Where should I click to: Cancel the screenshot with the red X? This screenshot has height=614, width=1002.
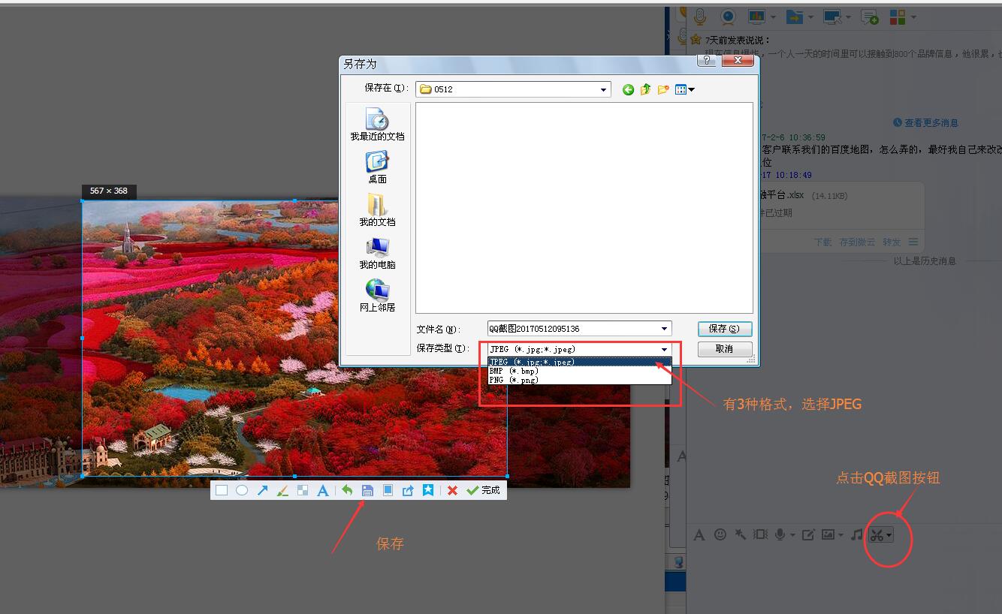click(x=452, y=490)
